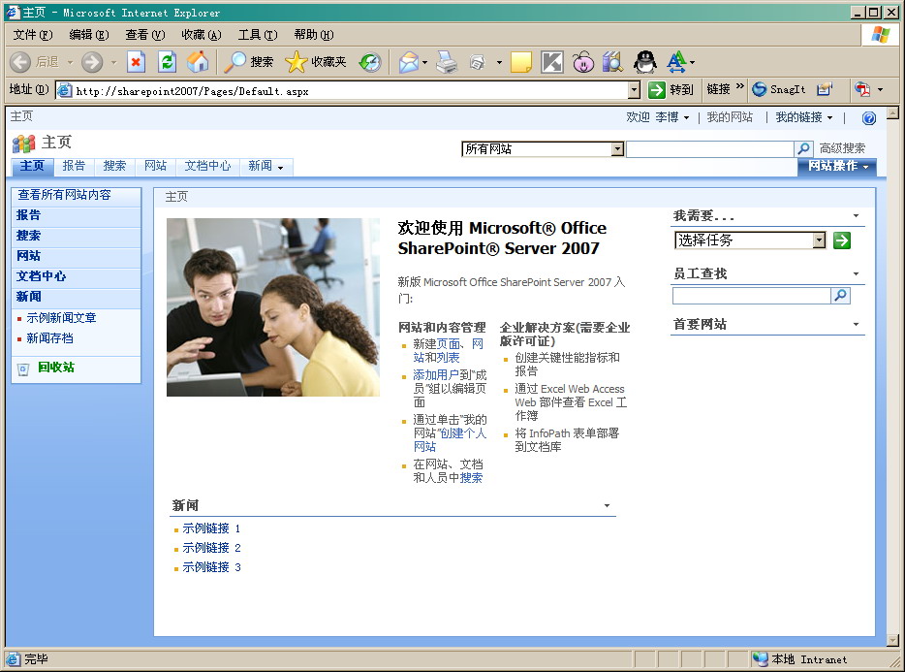905x672 pixels.
Task: Click the green Refresh icon
Action: pyautogui.click(x=168, y=62)
